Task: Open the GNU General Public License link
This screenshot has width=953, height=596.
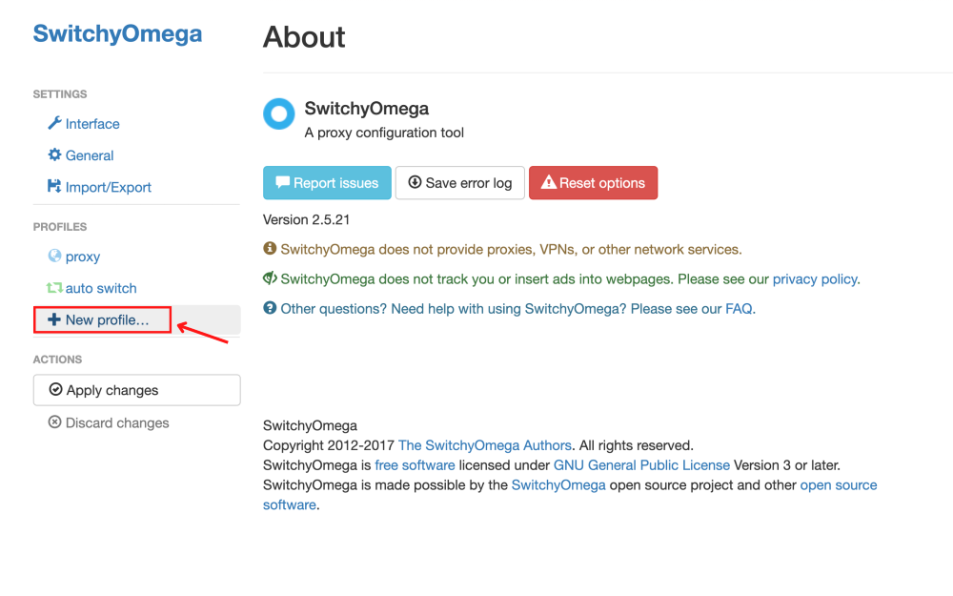Action: (x=641, y=464)
